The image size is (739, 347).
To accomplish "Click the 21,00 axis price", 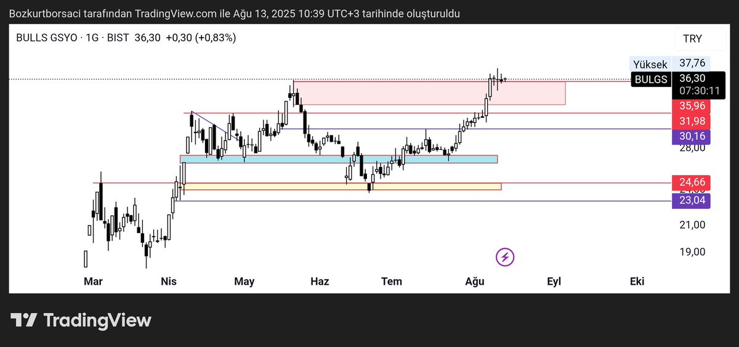I will (x=692, y=225).
